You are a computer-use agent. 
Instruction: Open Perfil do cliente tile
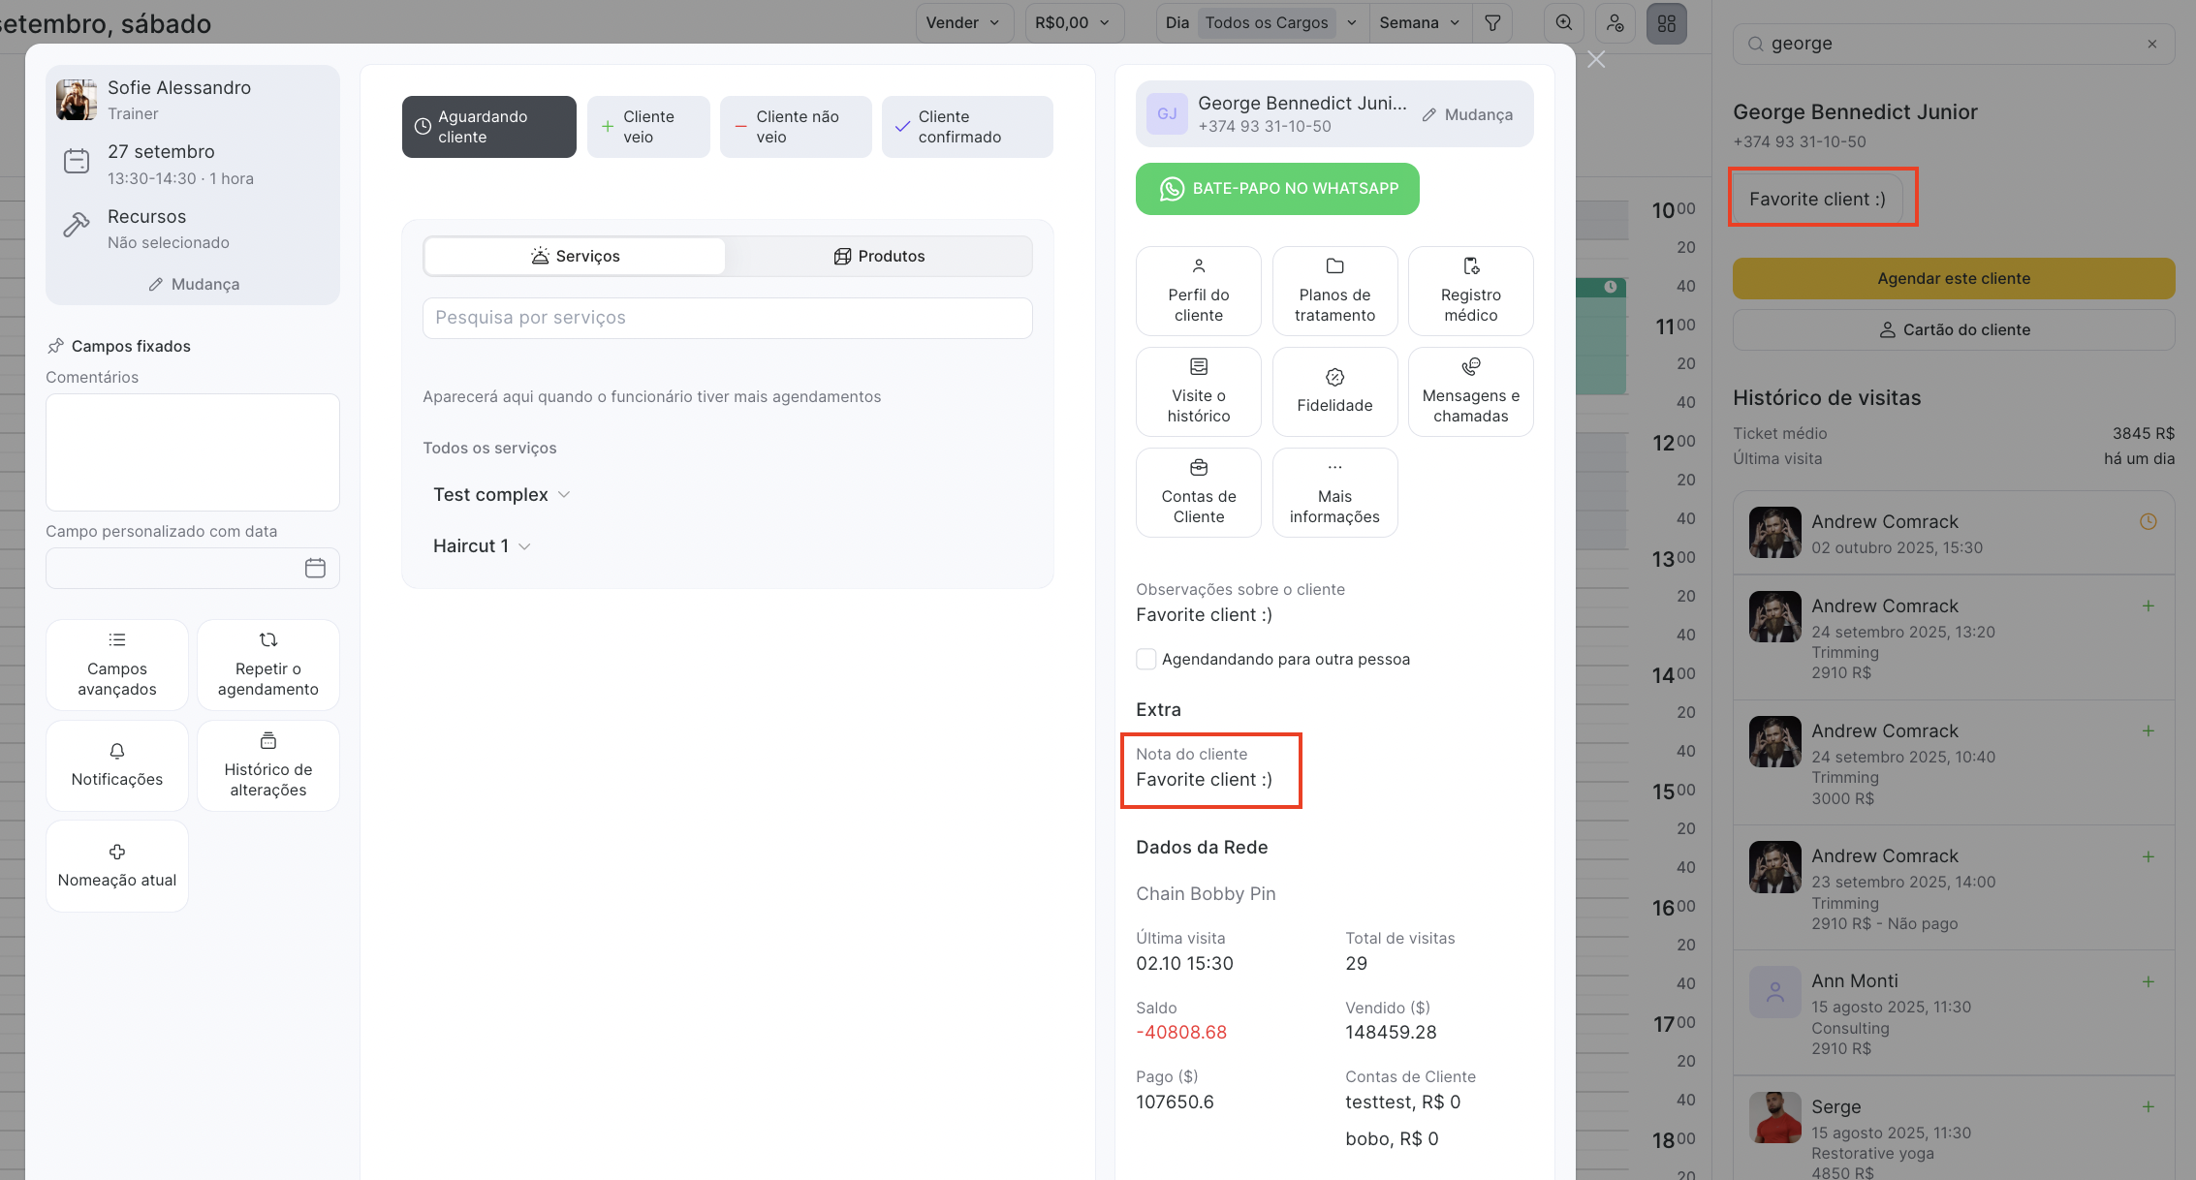[x=1198, y=291]
